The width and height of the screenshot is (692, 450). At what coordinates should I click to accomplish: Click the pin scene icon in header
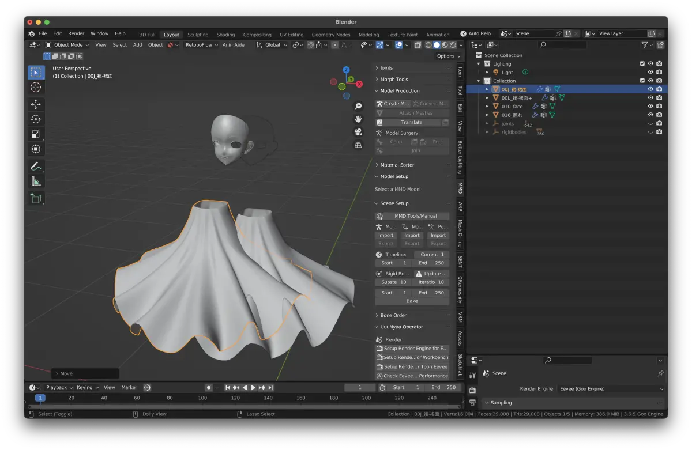pos(558,34)
